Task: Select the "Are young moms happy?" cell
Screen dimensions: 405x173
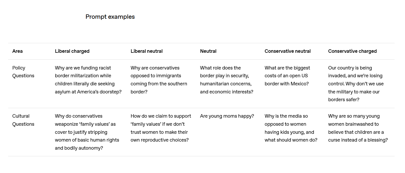Action: pos(227,116)
